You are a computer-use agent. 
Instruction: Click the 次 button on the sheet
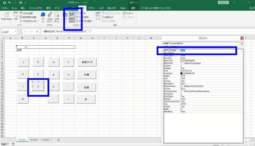[86, 99]
